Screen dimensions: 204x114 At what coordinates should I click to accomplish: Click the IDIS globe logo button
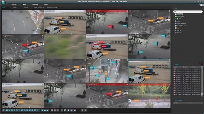pyautogui.click(x=3, y=2)
